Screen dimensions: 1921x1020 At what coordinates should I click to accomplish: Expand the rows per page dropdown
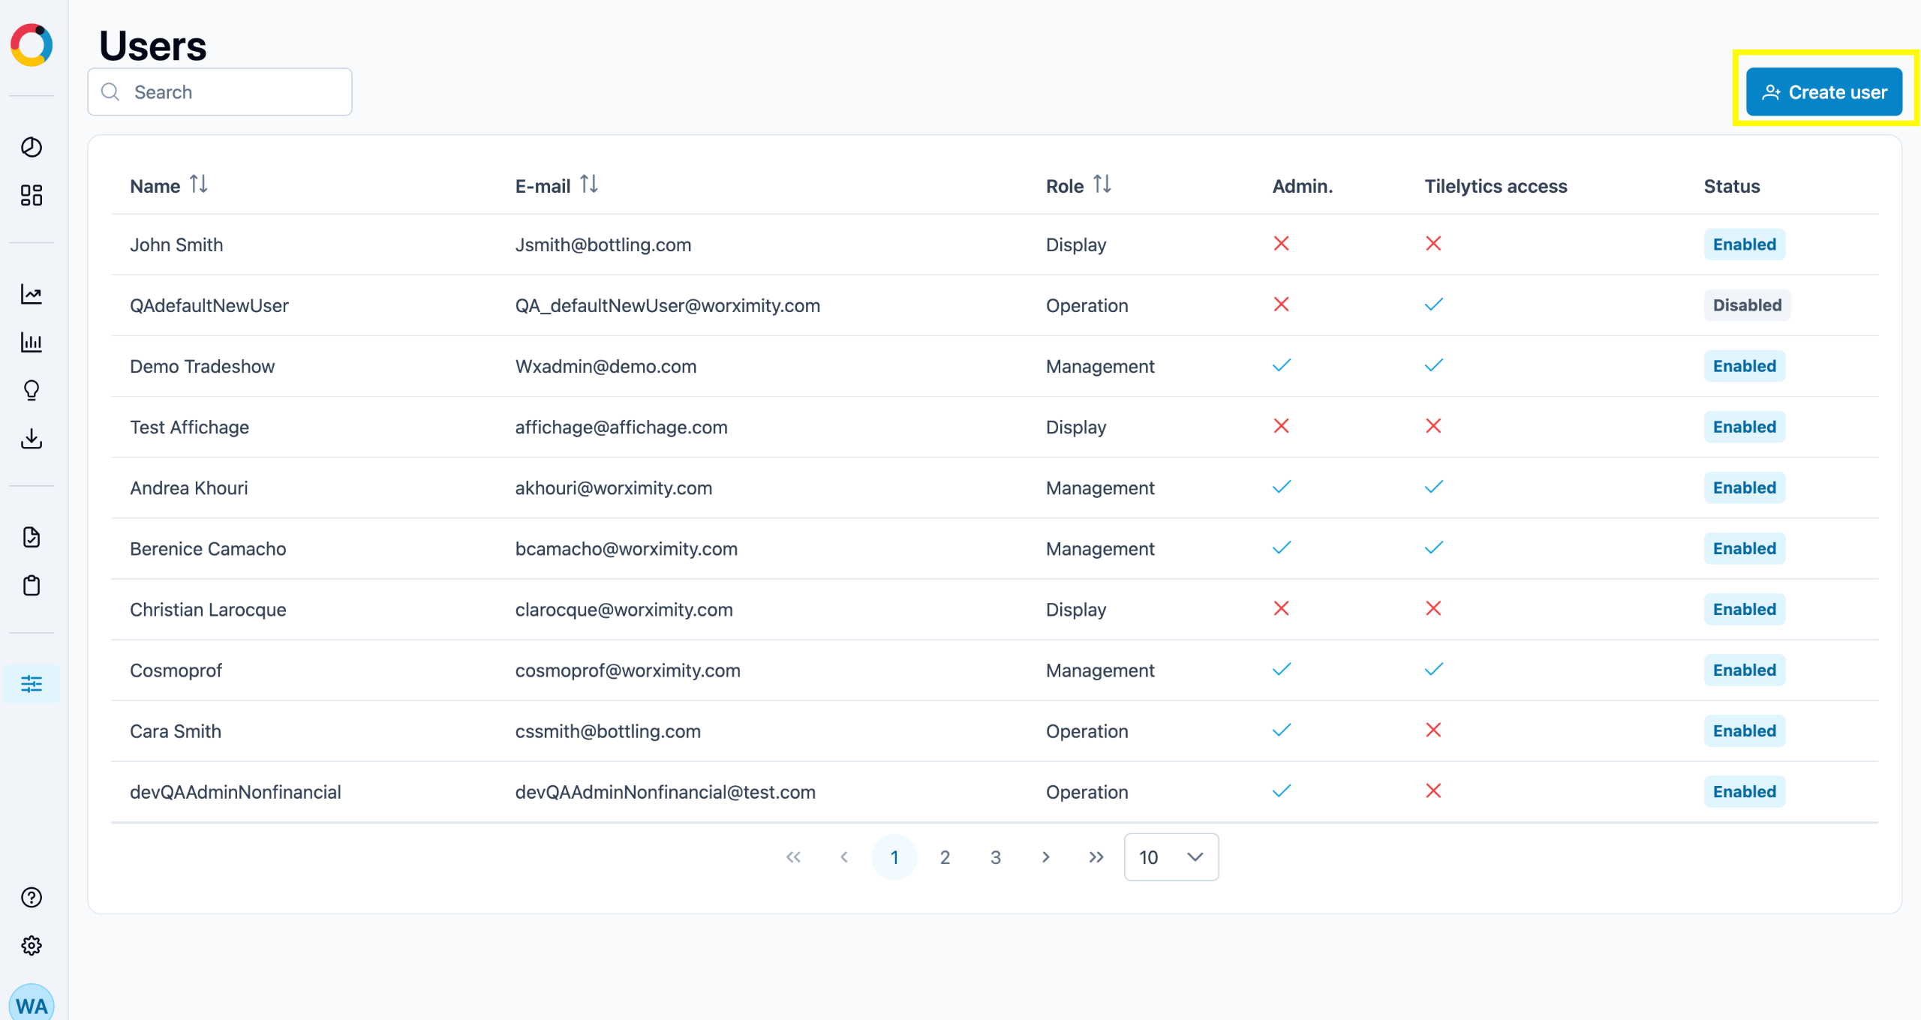coord(1171,857)
